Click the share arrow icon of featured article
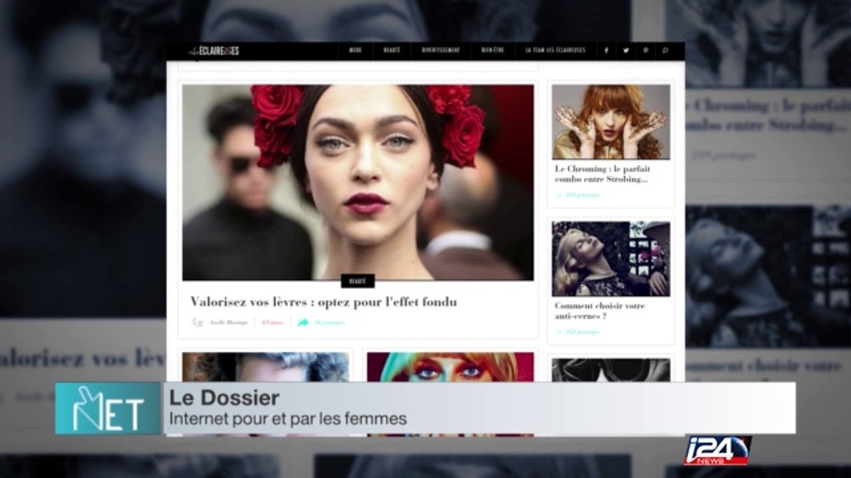The width and height of the screenshot is (851, 478). [303, 323]
